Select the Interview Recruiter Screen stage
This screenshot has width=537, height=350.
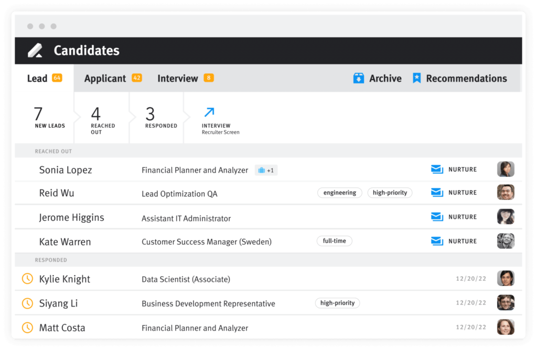220,121
